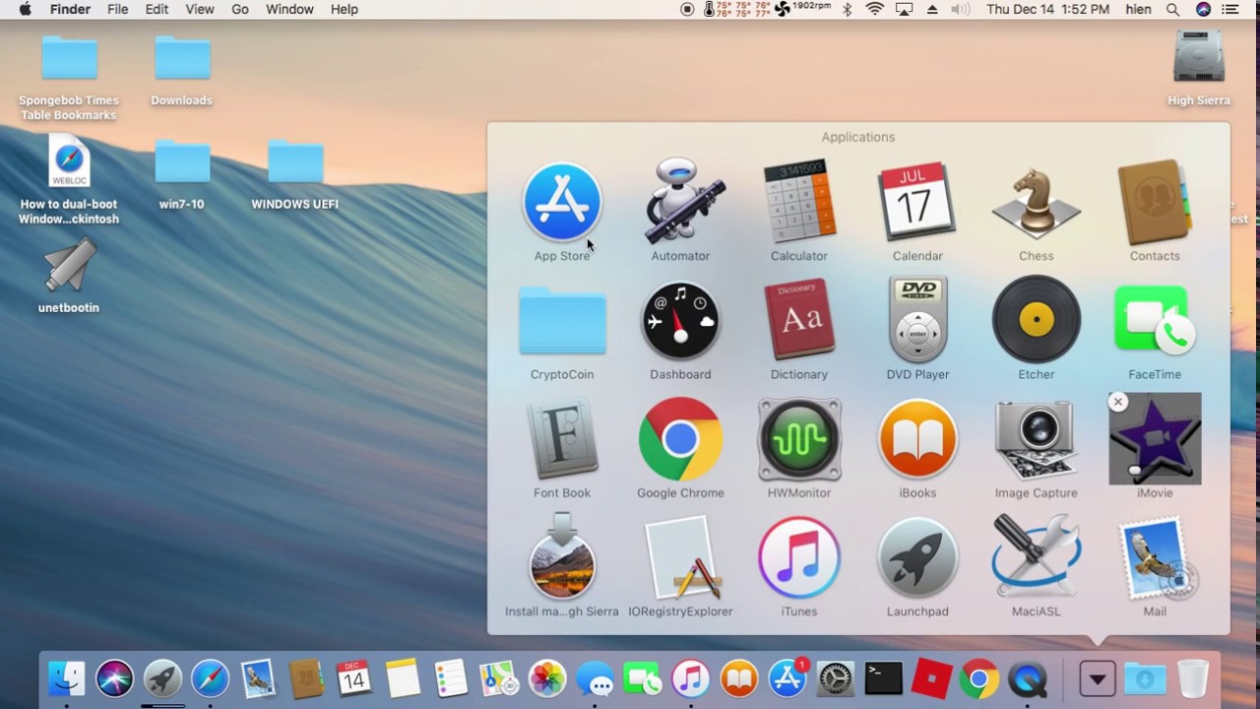
Task: Open the Apple menu
Action: [25, 9]
